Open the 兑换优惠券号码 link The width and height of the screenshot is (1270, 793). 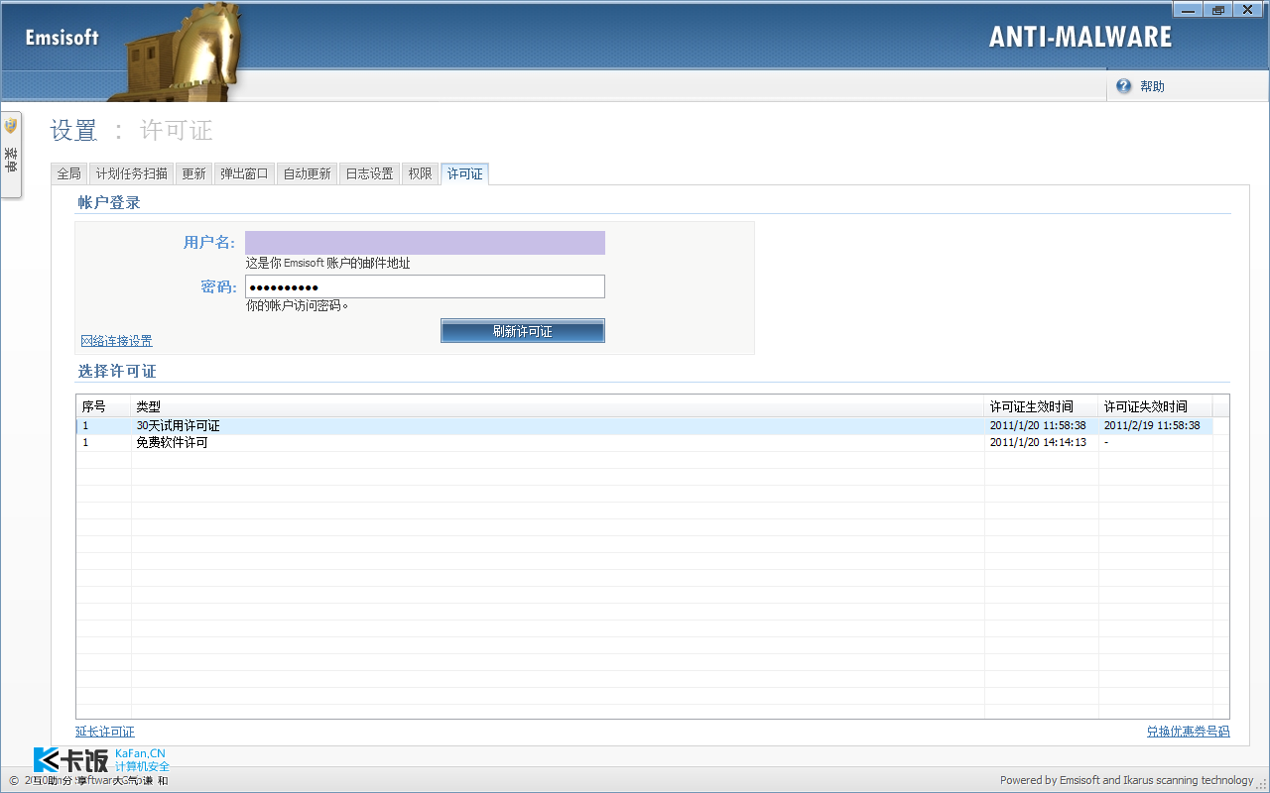[1188, 732]
